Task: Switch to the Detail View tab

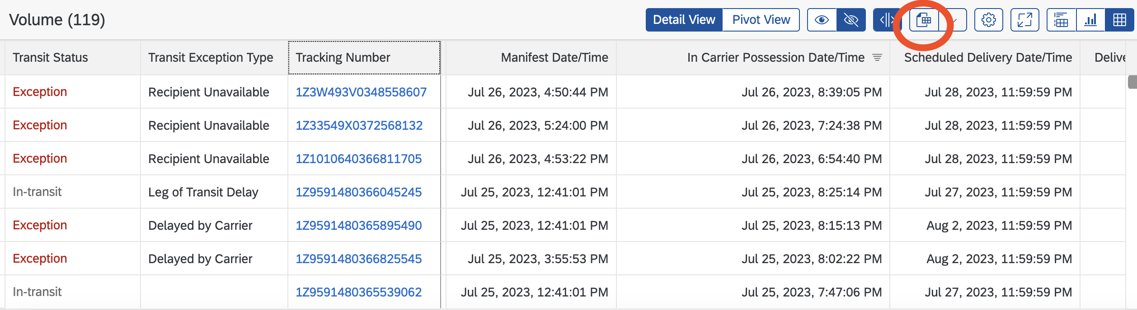Action: pyautogui.click(x=684, y=19)
